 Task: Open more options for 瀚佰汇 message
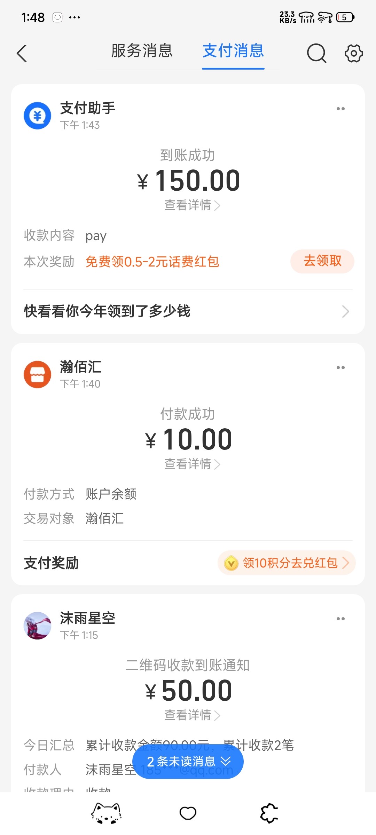point(340,368)
